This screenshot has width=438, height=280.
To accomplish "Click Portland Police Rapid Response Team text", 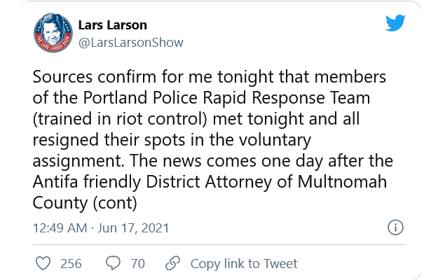I will point(226,98).
